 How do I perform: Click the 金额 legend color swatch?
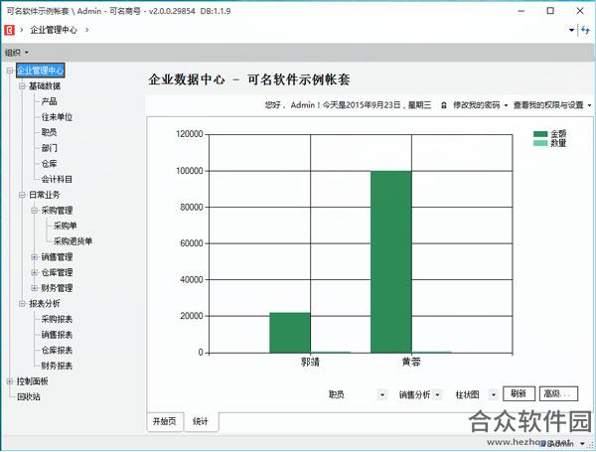[540, 134]
